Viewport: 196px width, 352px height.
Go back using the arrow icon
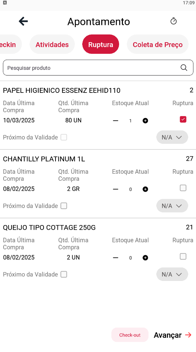pos(23,21)
